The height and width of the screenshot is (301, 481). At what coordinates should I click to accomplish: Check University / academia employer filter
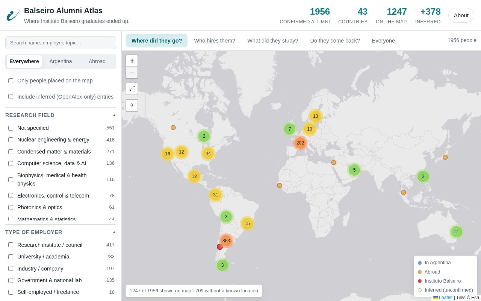click(x=11, y=257)
